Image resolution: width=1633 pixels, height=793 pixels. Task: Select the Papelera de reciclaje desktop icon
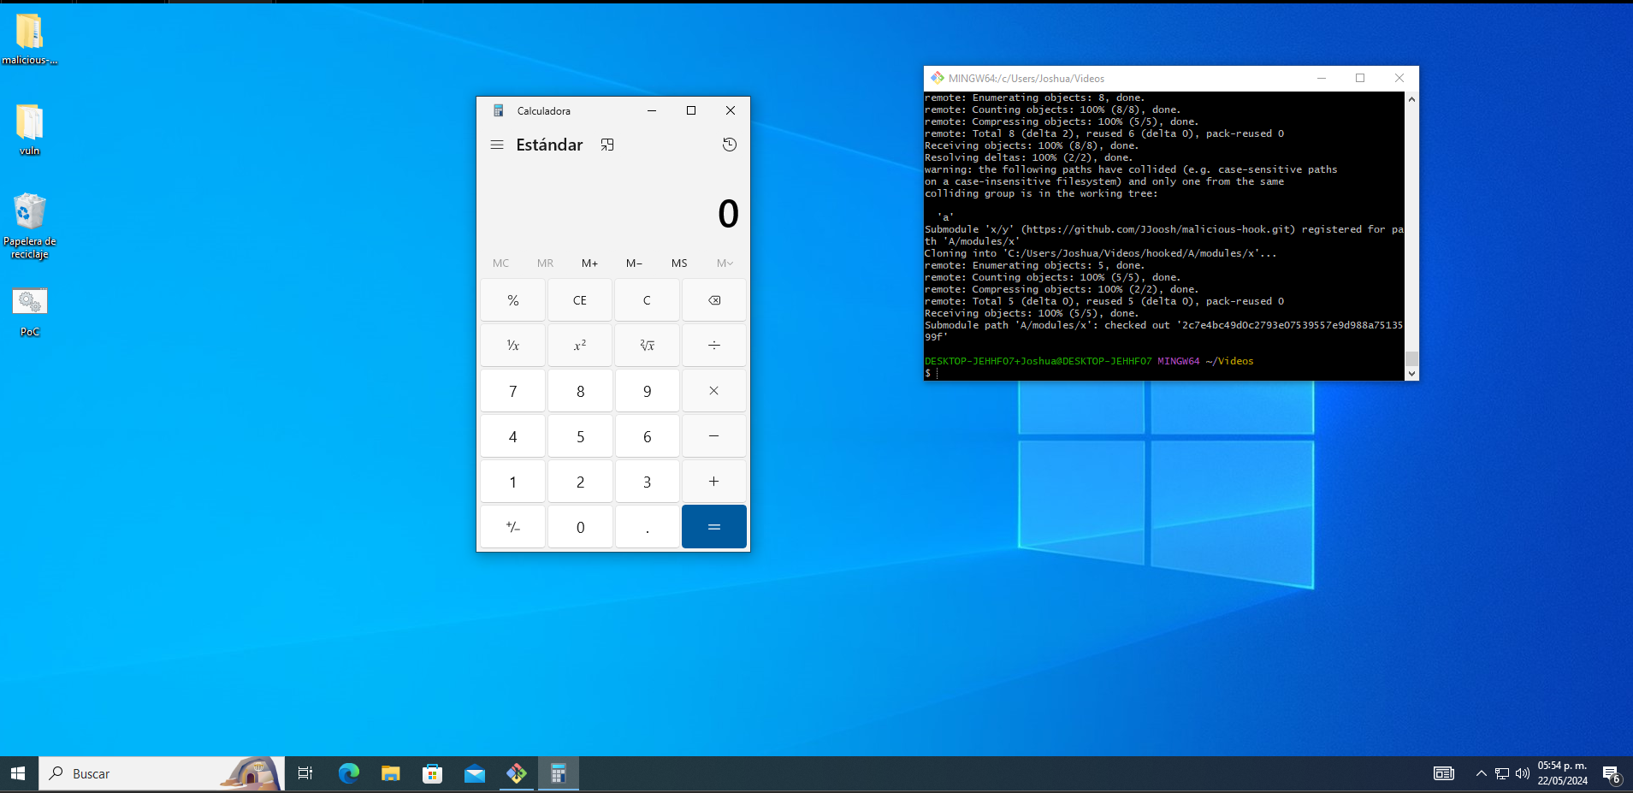click(x=30, y=226)
